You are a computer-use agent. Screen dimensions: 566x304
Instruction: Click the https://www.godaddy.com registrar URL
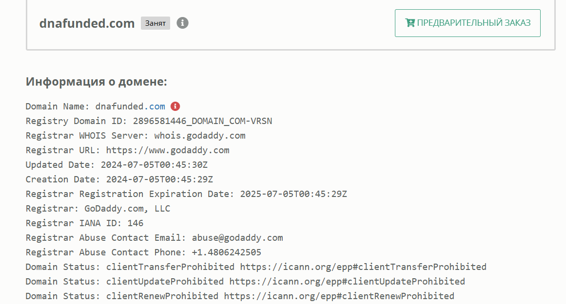coord(168,150)
